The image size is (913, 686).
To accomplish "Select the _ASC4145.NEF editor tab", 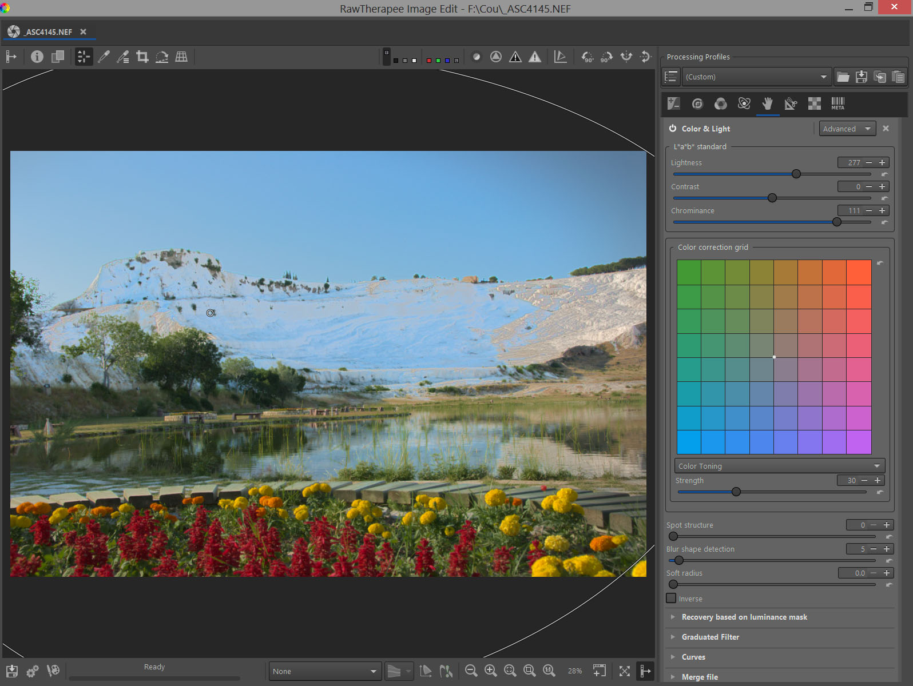I will 48,32.
